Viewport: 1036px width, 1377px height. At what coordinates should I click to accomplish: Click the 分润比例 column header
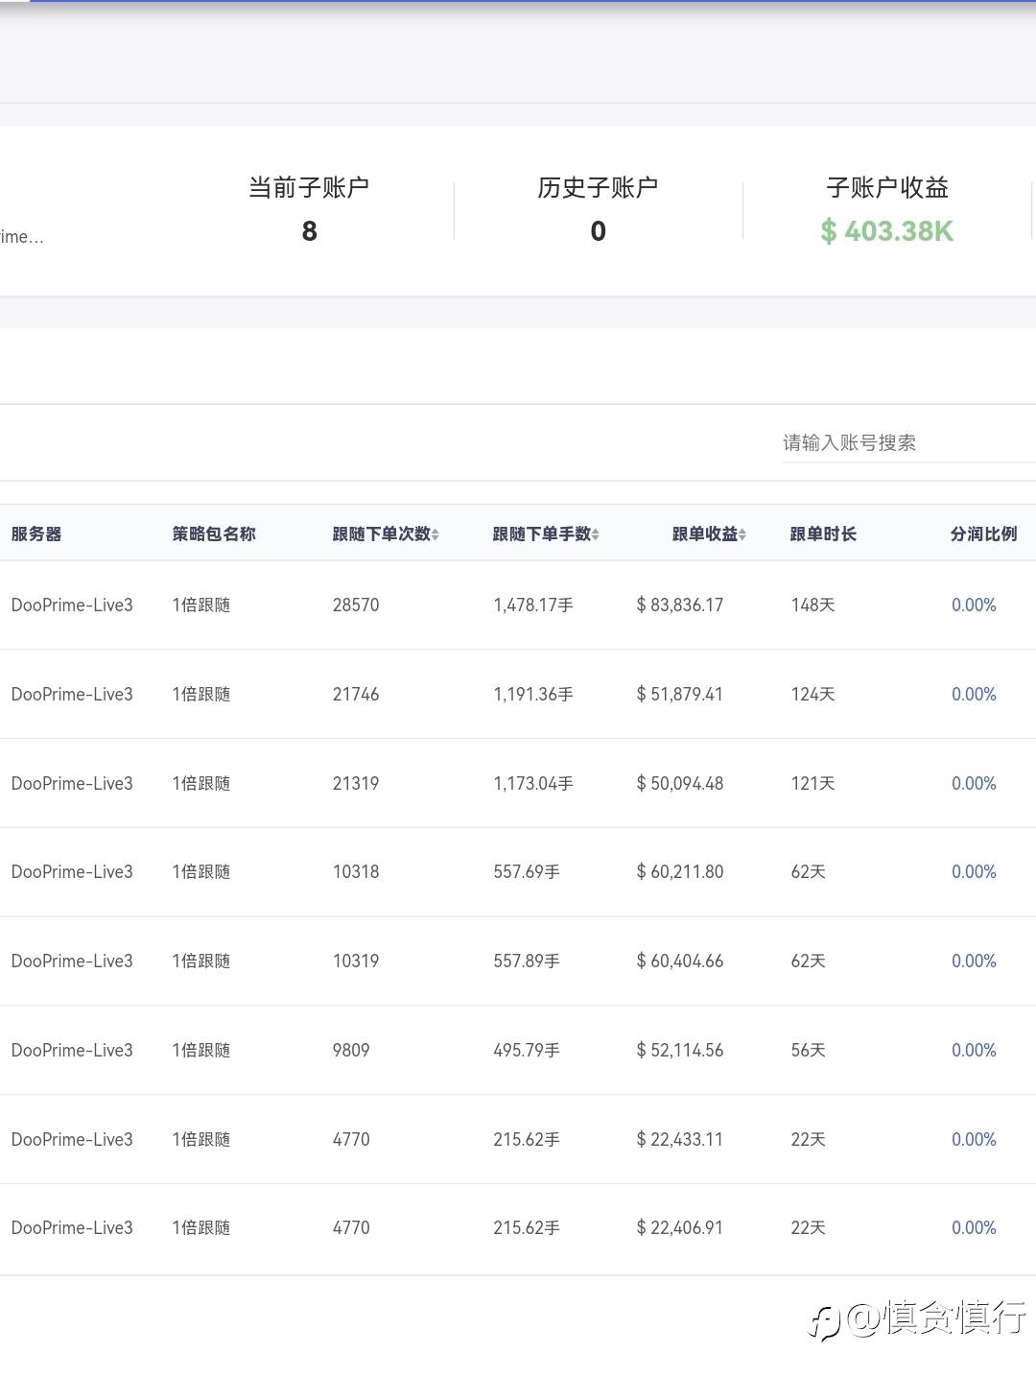[x=983, y=534]
